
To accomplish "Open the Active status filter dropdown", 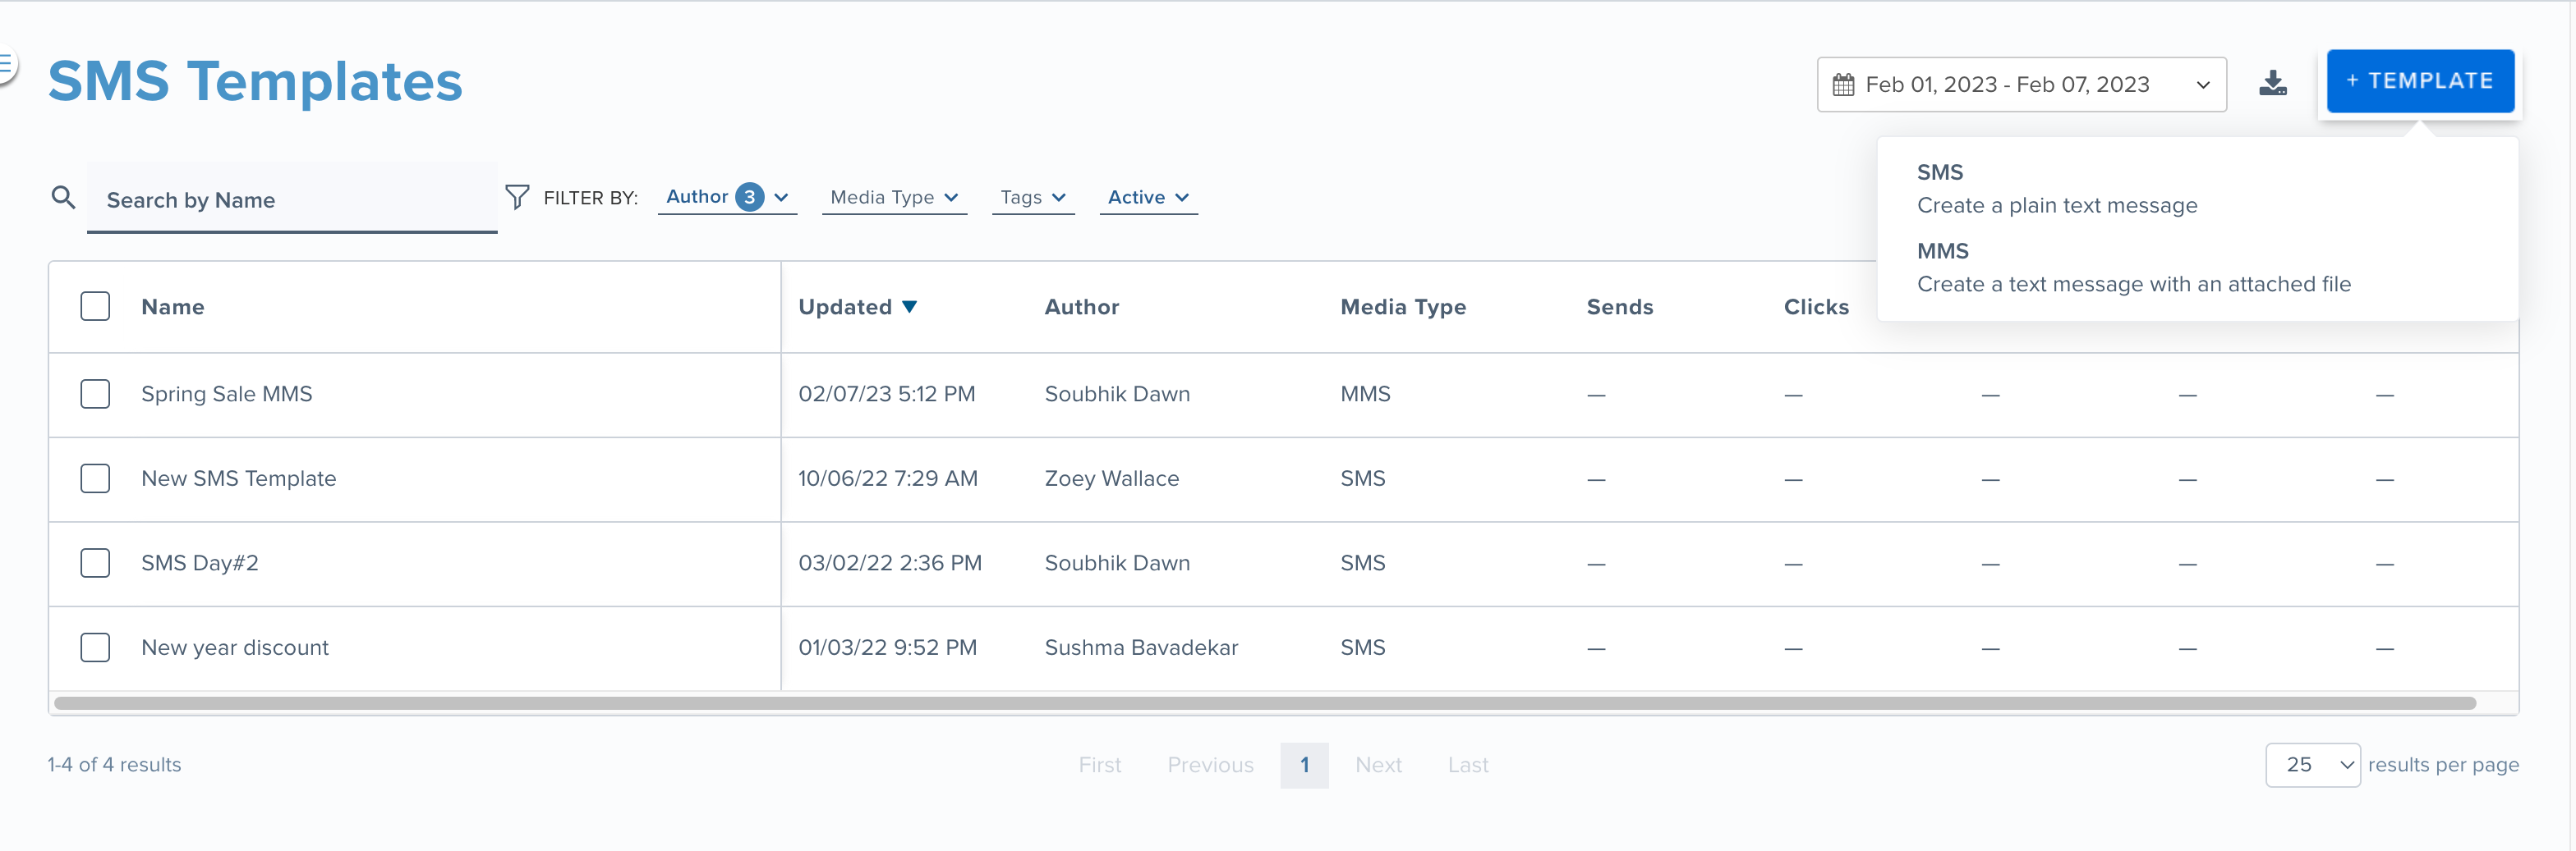I will click(x=1148, y=197).
